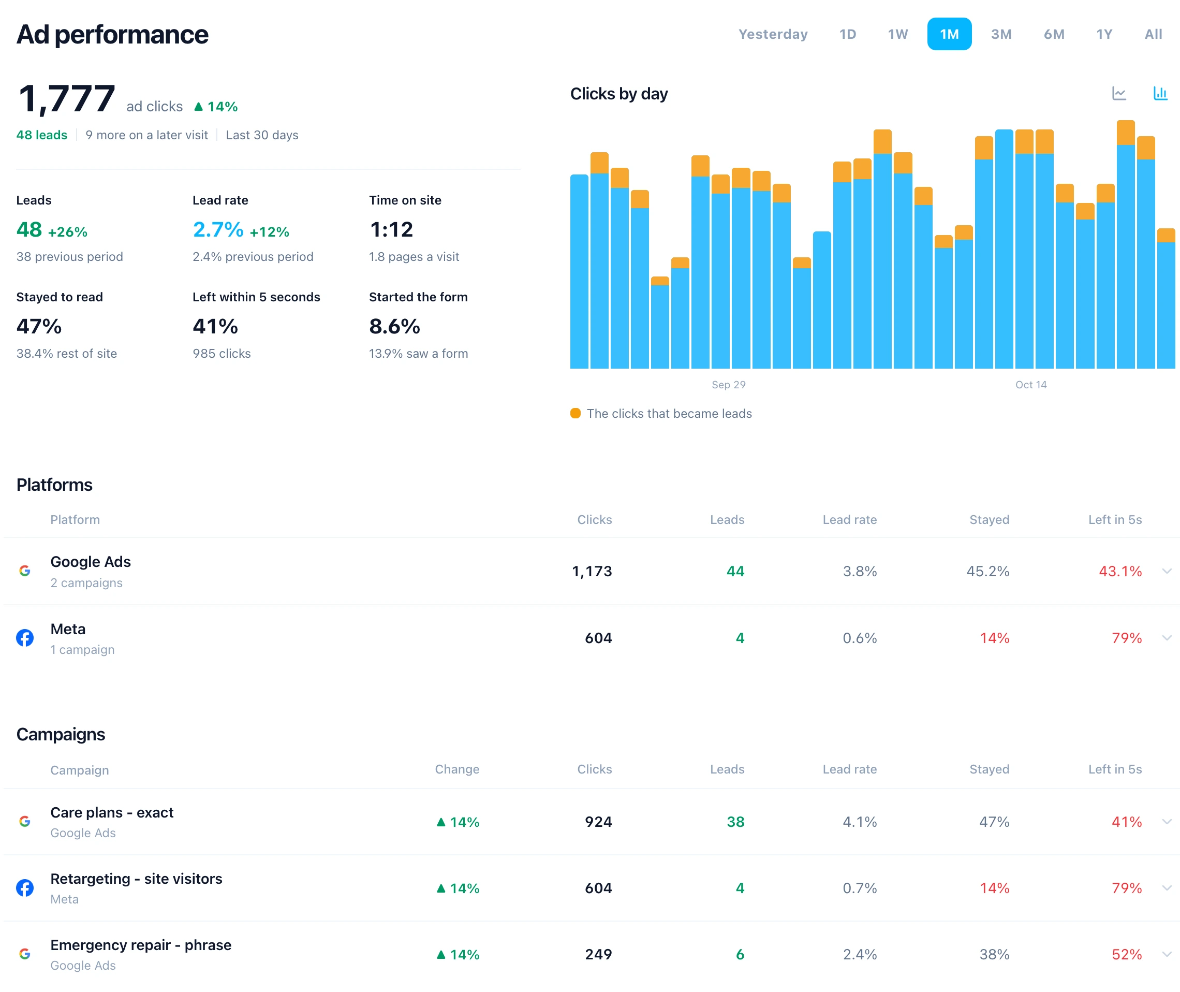
Task: Click the Stayed to read 47% value
Action: coord(39,326)
